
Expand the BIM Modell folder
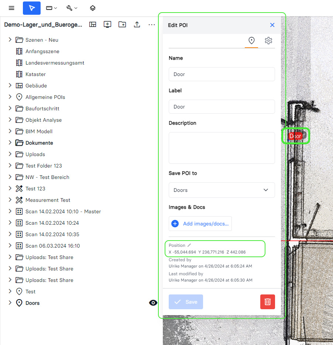pos(10,131)
